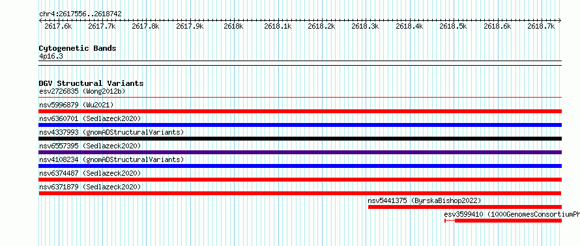Click the 2618.4k ruler tick label
This screenshot has height=246, width=580.
click(409, 26)
